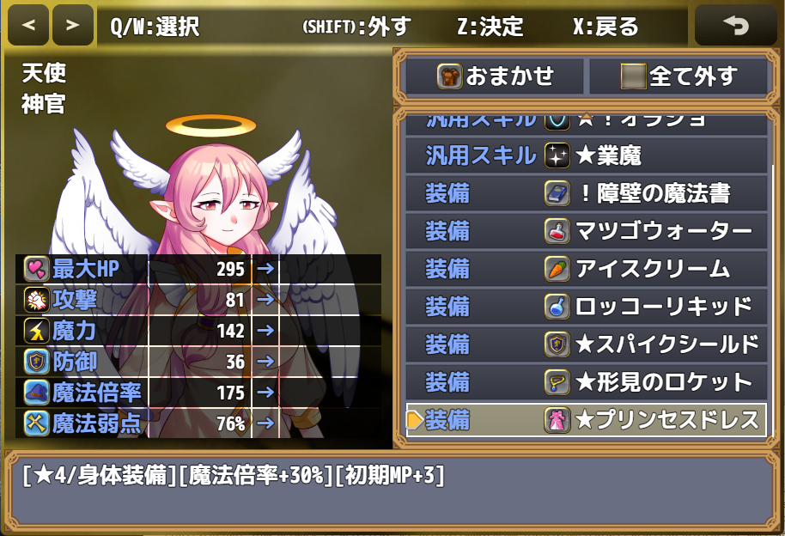Click the return arrow back button
The image size is (785, 536).
[x=736, y=25]
